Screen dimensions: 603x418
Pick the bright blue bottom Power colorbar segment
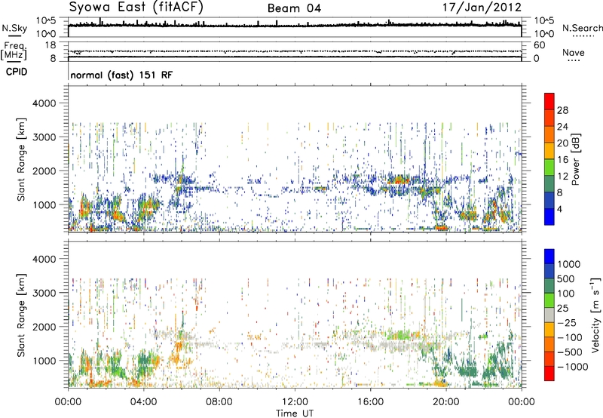[549, 217]
